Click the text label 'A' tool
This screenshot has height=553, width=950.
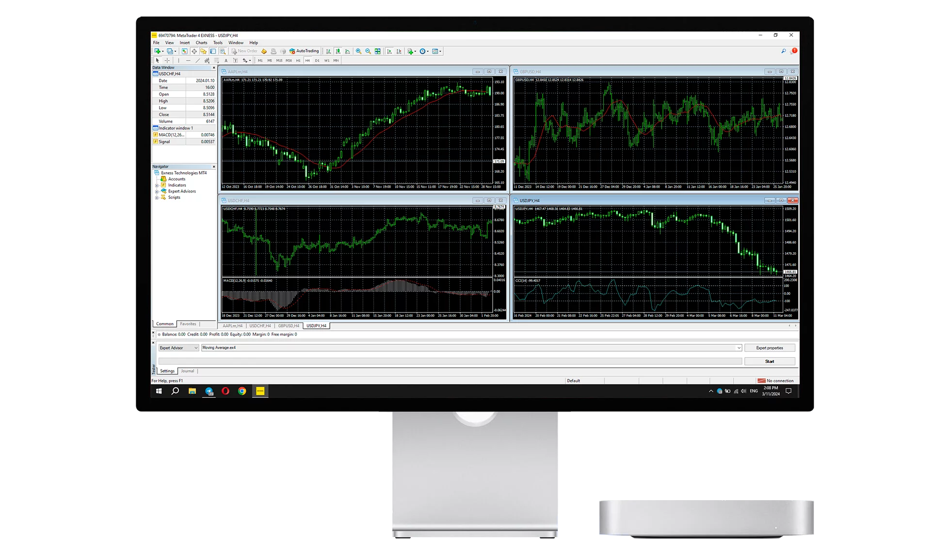pyautogui.click(x=226, y=61)
